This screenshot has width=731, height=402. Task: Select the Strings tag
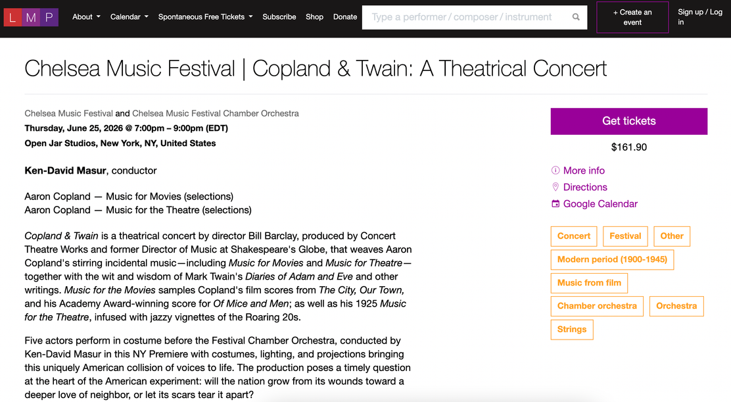point(572,330)
